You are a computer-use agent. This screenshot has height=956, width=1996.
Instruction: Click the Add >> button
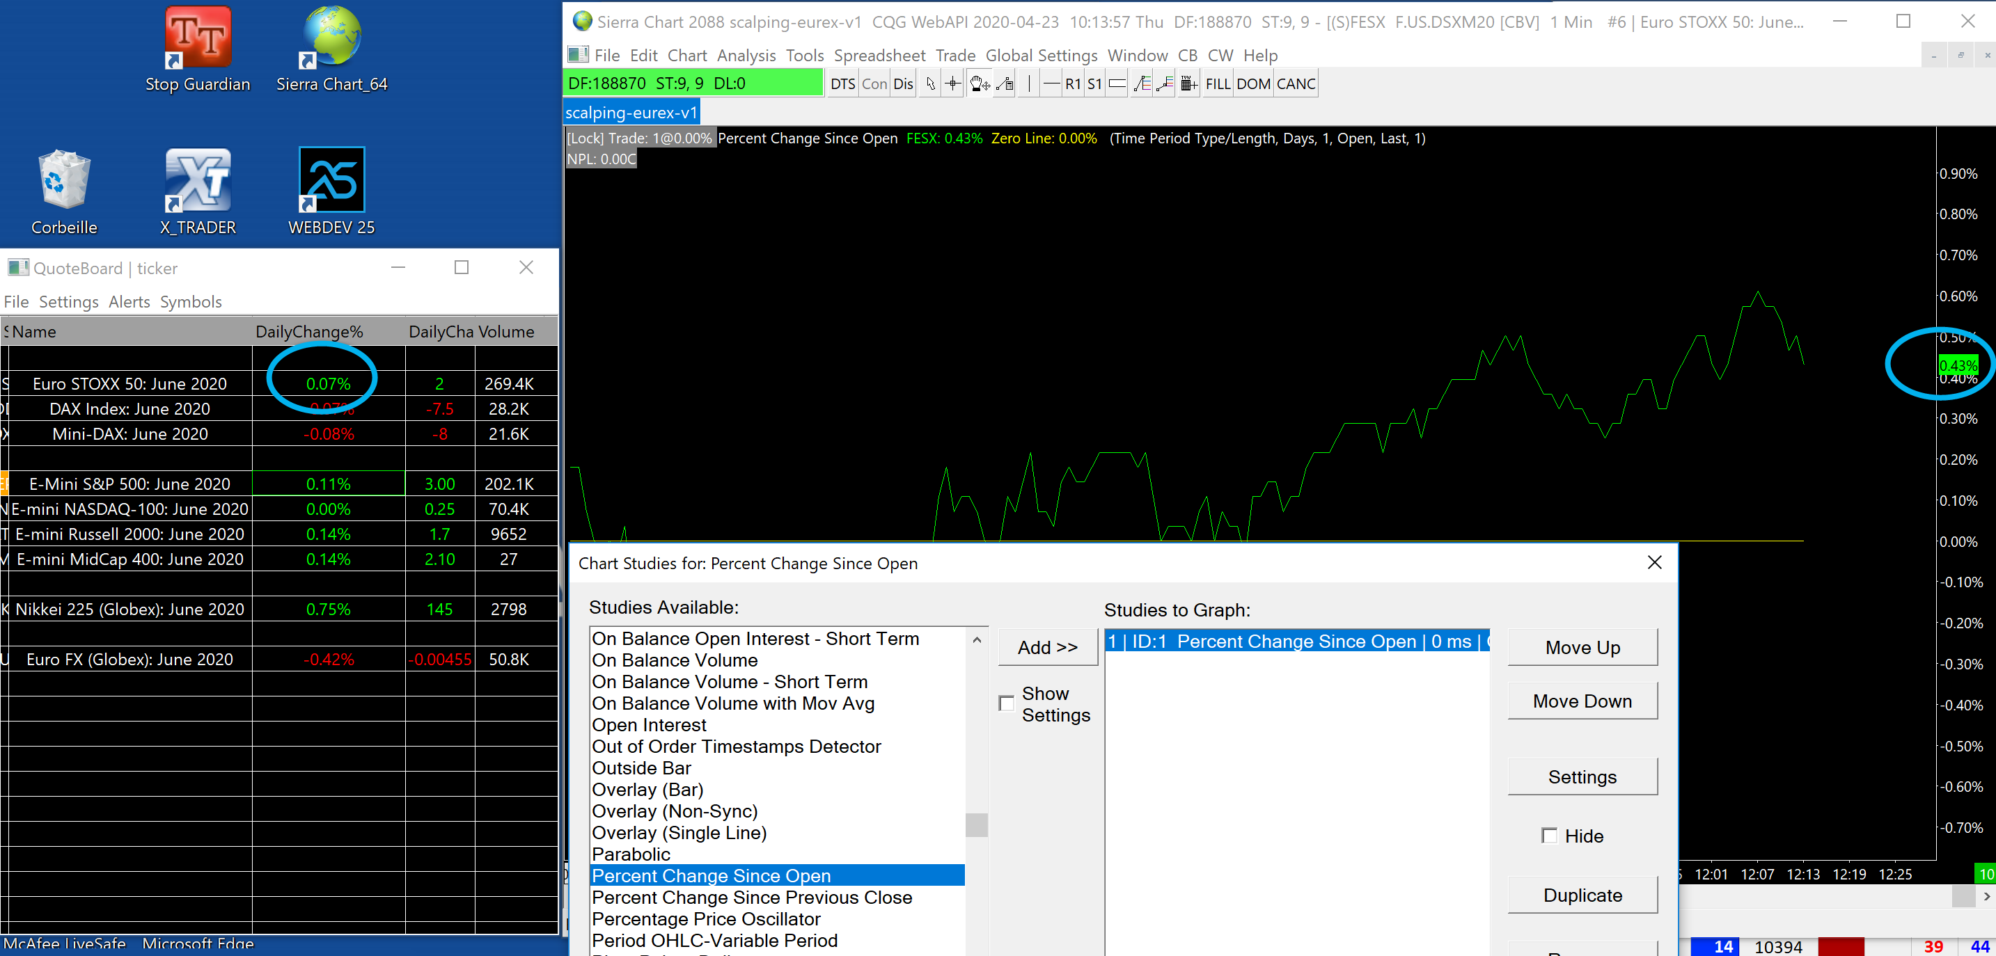(1047, 647)
